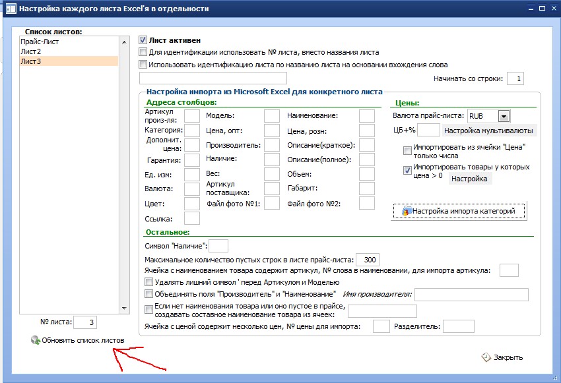Enable identification by № листа checkbox
Viewport: 561px width, 383px height.
(x=143, y=52)
